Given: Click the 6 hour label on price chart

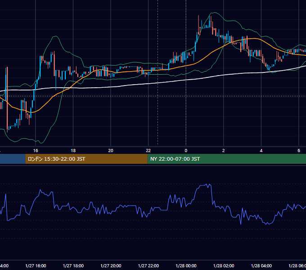Looking at the screenshot, I should click(299, 151).
